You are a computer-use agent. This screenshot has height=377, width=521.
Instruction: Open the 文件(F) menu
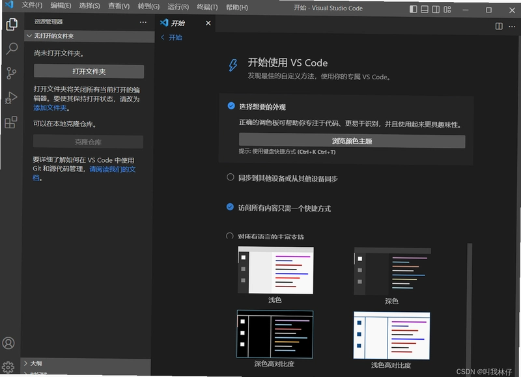pos(32,5)
